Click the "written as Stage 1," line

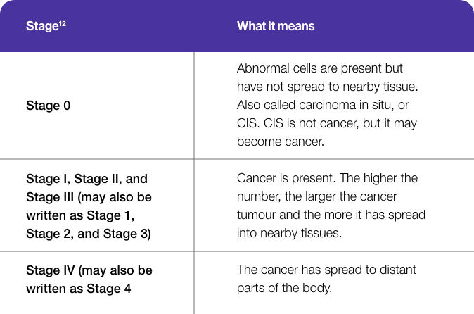[80, 215]
